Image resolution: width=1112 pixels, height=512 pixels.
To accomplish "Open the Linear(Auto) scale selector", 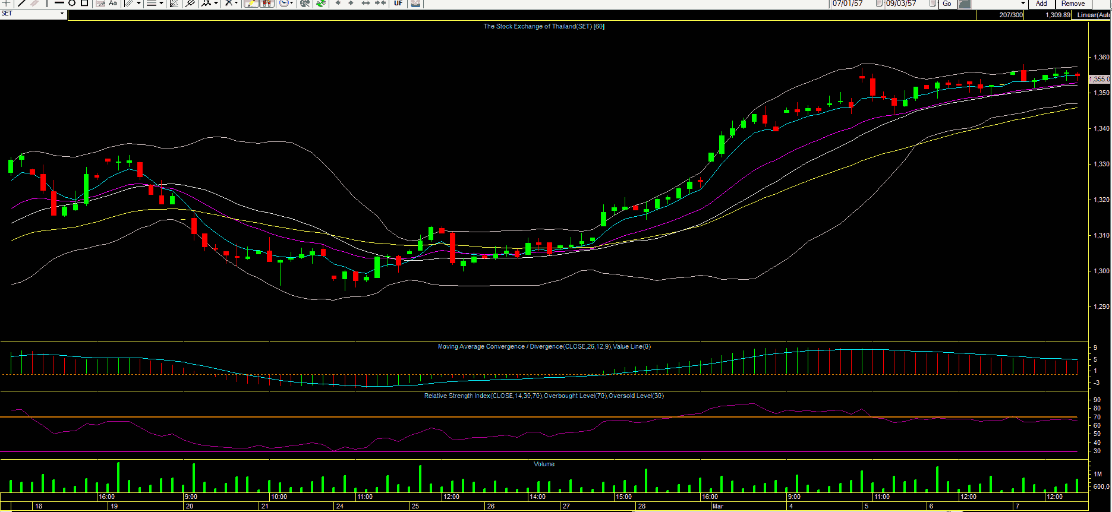I will click(1092, 15).
